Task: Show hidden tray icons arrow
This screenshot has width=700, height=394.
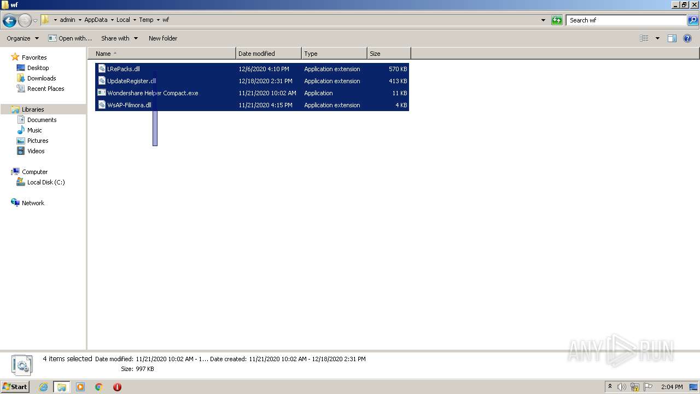Action: coord(610,387)
